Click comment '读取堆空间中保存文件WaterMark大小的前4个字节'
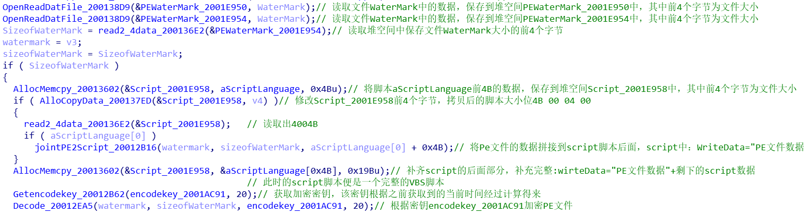This screenshot has height=213, width=808. click(448, 30)
